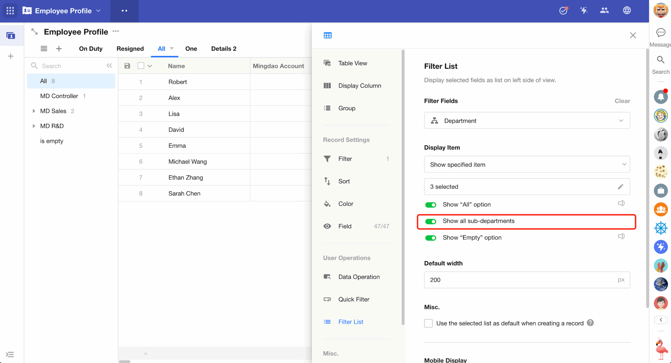
Task: Toggle the Show "All" option switch
Action: pos(430,205)
